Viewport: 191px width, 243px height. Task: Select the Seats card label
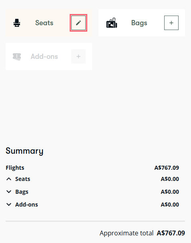pos(44,23)
